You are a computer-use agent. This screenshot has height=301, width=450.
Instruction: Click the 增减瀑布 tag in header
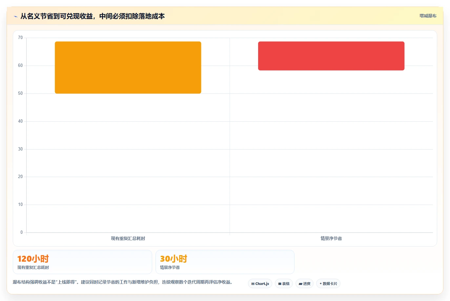tap(428, 16)
